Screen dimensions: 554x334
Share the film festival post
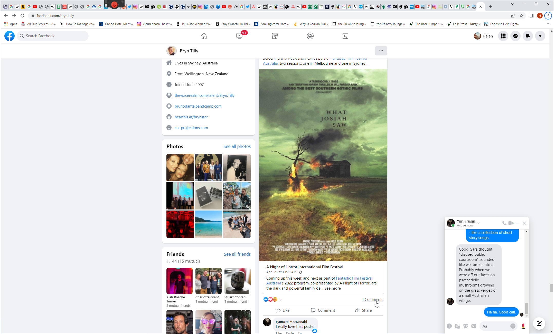click(x=363, y=310)
